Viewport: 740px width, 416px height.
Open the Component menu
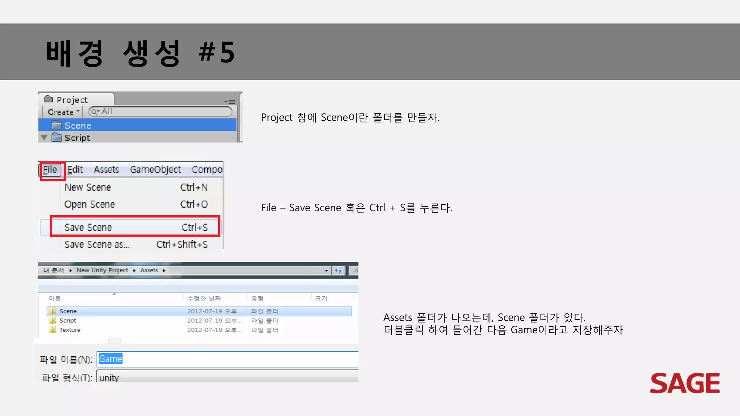207,170
